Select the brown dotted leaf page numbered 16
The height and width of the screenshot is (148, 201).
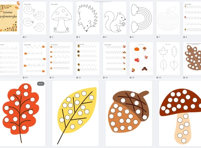192,58
